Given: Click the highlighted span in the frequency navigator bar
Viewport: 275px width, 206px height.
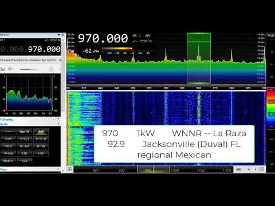Looking at the screenshot, I should 153,169.
